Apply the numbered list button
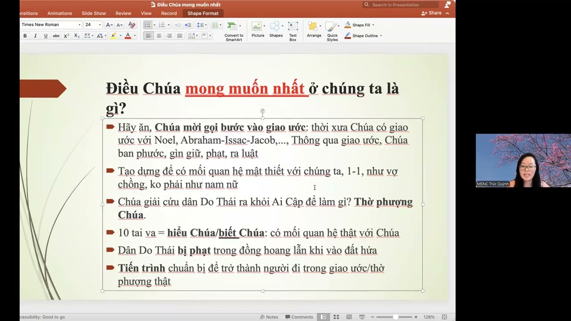The width and height of the screenshot is (571, 321). (x=161, y=25)
